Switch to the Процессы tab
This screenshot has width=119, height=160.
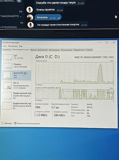click(6, 50)
